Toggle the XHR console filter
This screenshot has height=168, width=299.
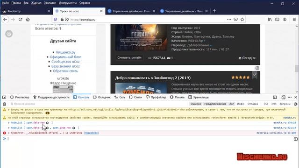click(x=274, y=104)
